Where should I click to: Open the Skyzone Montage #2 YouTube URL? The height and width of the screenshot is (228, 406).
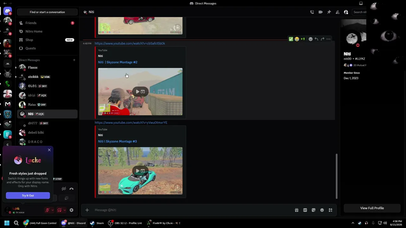tap(130, 43)
